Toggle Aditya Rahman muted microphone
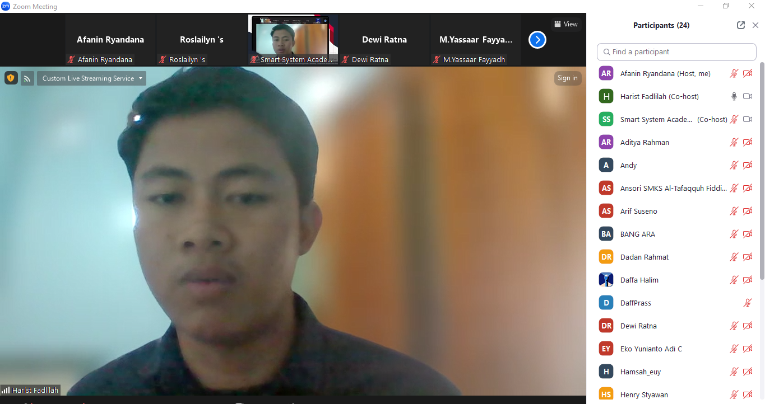Screen dimensions: 765x404 734,142
